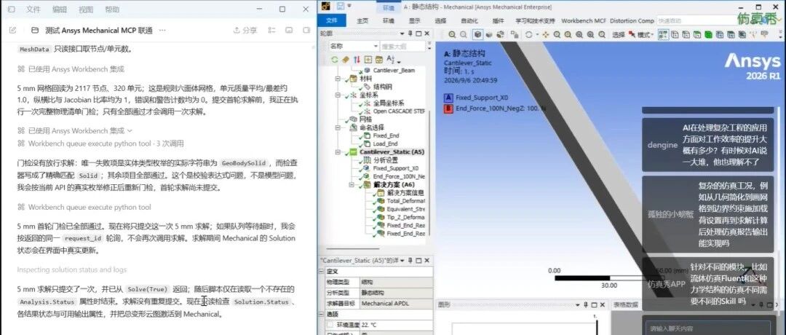The height and width of the screenshot is (335, 786).
Task: Select Load_End named selection
Action: (386, 143)
